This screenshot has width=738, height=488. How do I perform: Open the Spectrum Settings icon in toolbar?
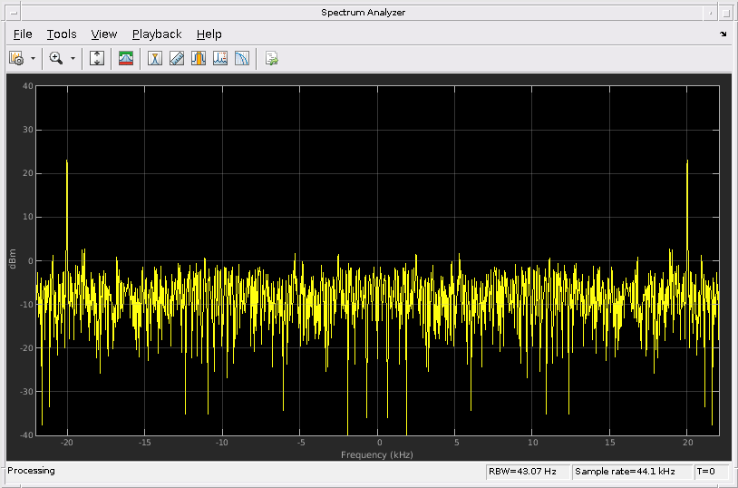16,58
